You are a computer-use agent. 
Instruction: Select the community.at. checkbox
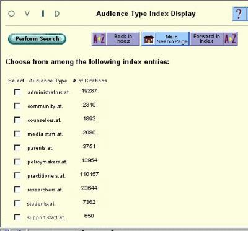click(x=17, y=106)
